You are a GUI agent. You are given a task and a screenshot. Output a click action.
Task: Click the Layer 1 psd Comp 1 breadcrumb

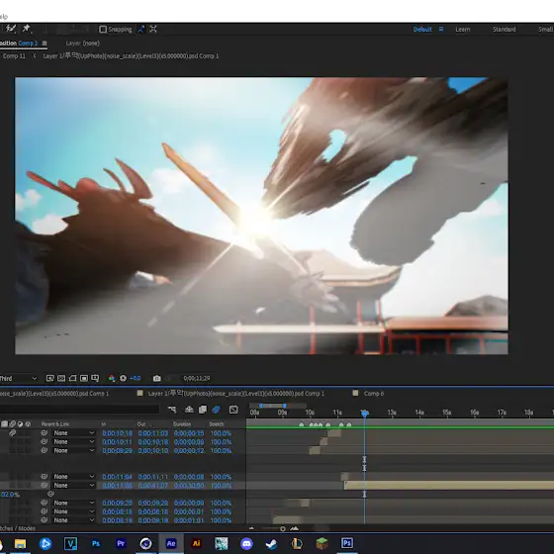click(131, 55)
